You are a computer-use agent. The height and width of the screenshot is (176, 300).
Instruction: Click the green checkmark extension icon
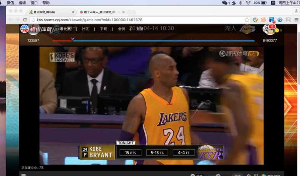[255, 20]
